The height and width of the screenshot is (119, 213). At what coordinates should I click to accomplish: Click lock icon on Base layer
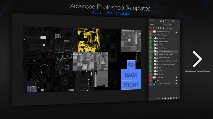pos(176,81)
